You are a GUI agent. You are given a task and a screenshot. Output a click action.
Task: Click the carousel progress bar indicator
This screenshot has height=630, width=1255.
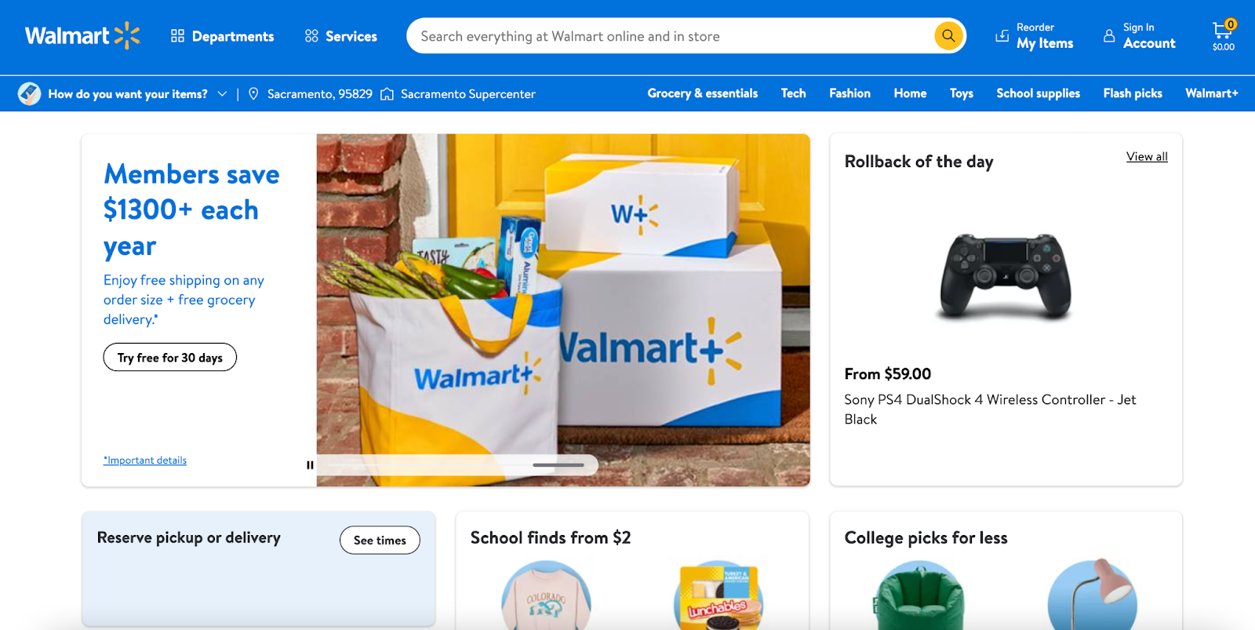point(558,465)
